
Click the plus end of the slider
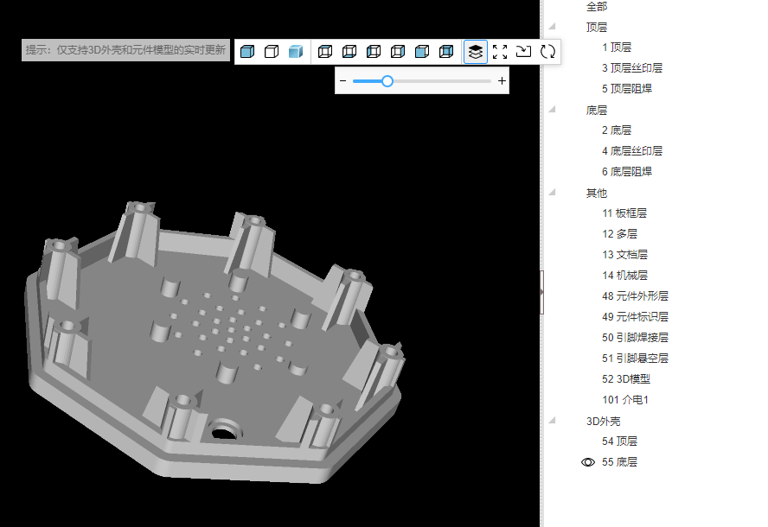(502, 81)
